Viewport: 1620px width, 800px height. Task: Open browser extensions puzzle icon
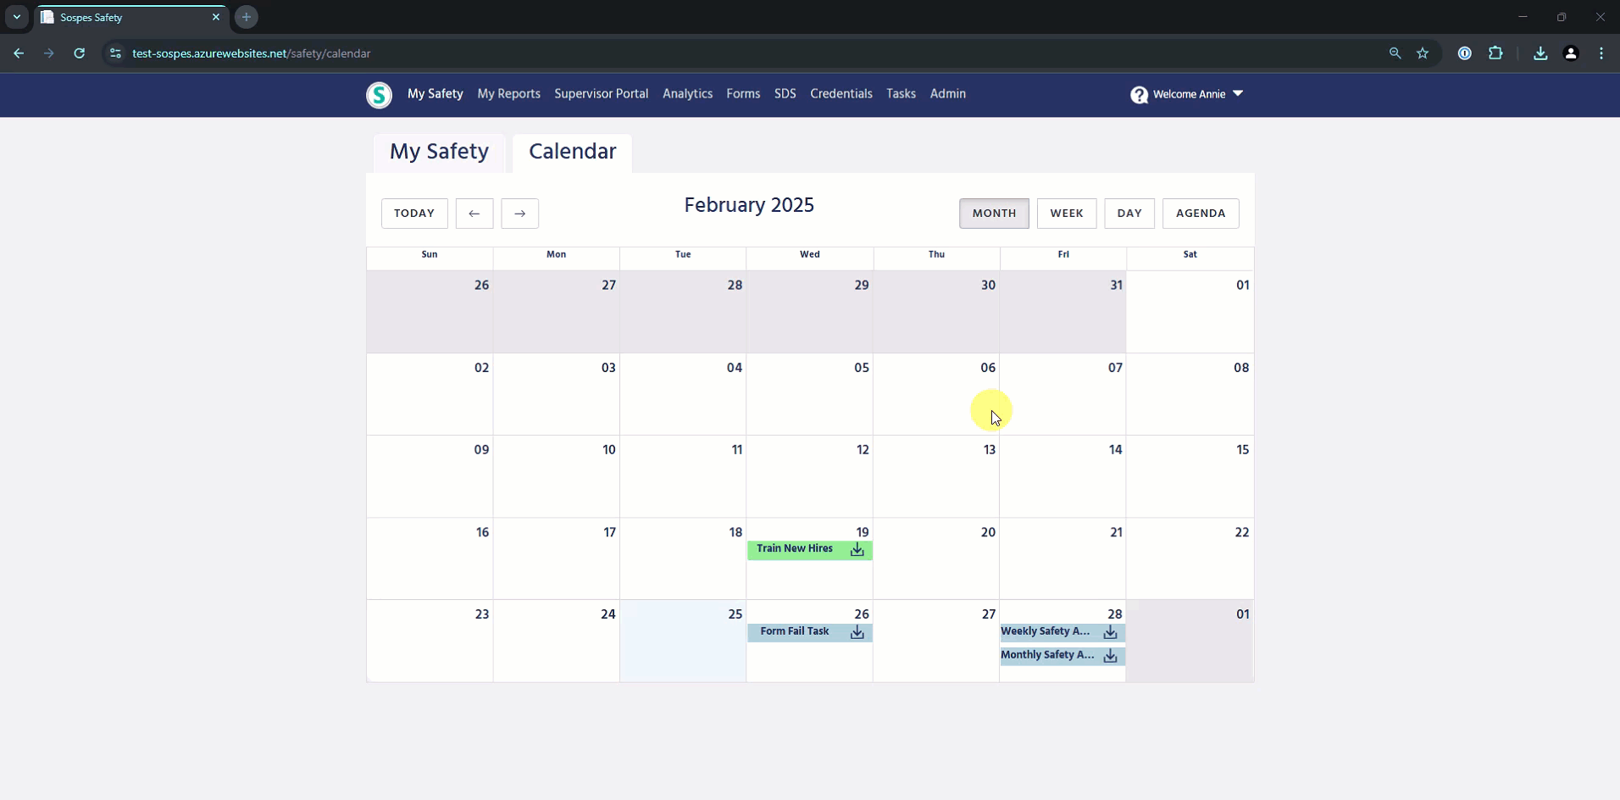coord(1495,53)
